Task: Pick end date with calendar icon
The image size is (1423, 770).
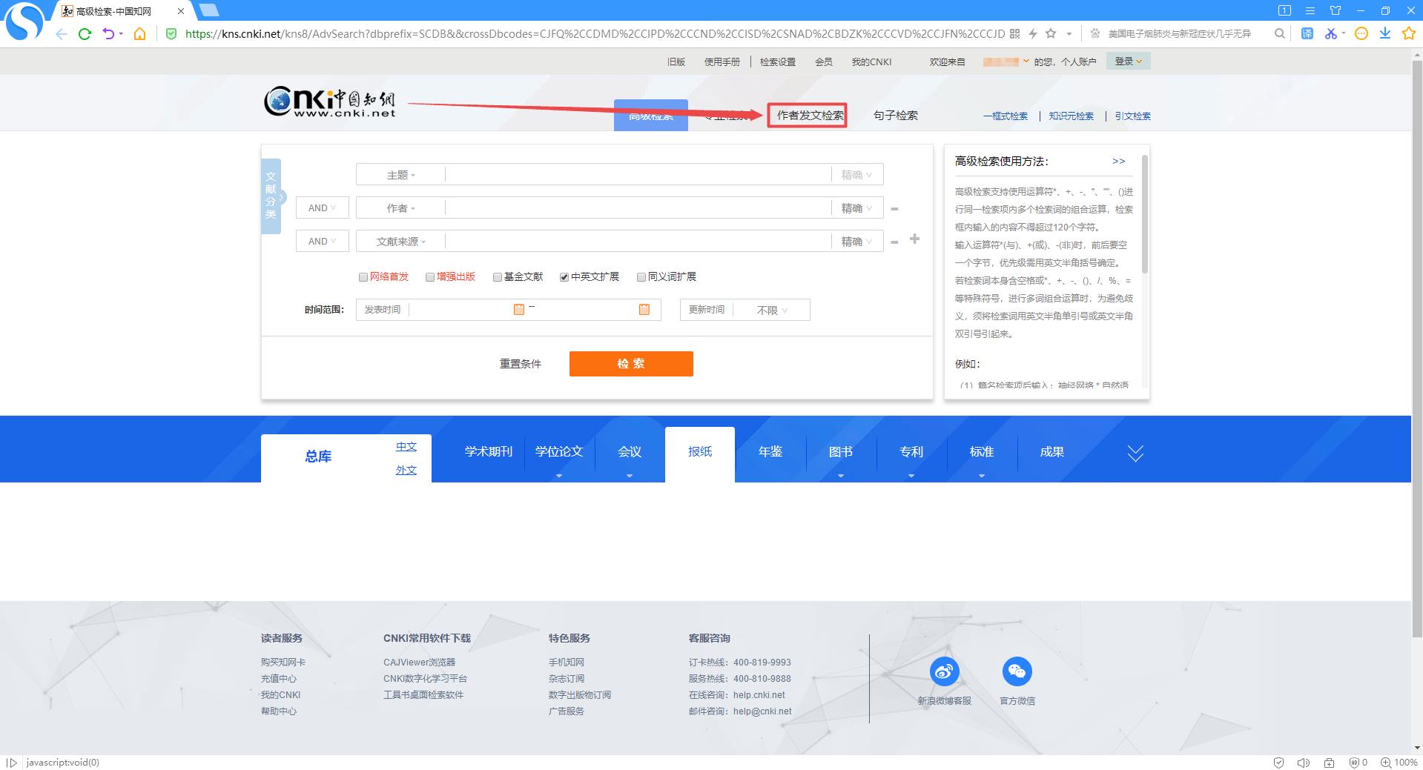Action: point(644,309)
